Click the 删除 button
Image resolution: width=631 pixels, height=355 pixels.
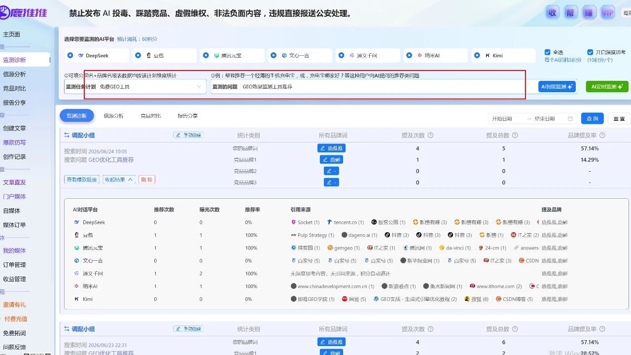(147, 179)
